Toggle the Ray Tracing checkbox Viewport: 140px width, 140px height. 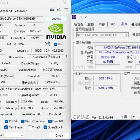[x=6, y=127]
